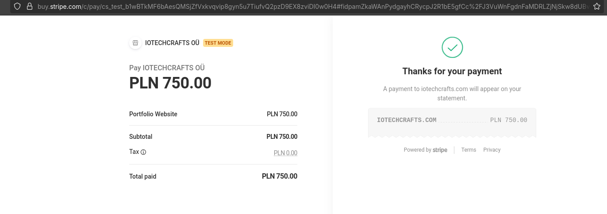
Task: Click the large PLN 750.00 amount heading
Action: tap(170, 83)
